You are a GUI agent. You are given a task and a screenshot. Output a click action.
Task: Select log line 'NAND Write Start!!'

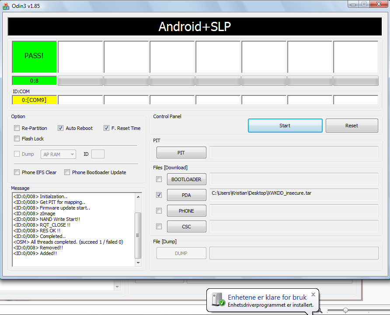(46, 219)
